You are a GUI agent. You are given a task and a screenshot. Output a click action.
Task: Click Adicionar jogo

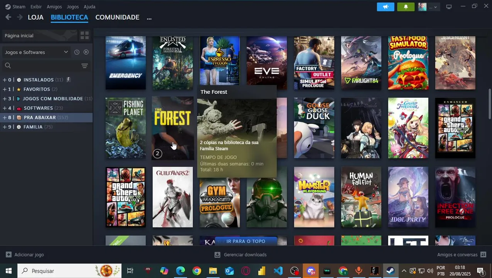click(25, 255)
